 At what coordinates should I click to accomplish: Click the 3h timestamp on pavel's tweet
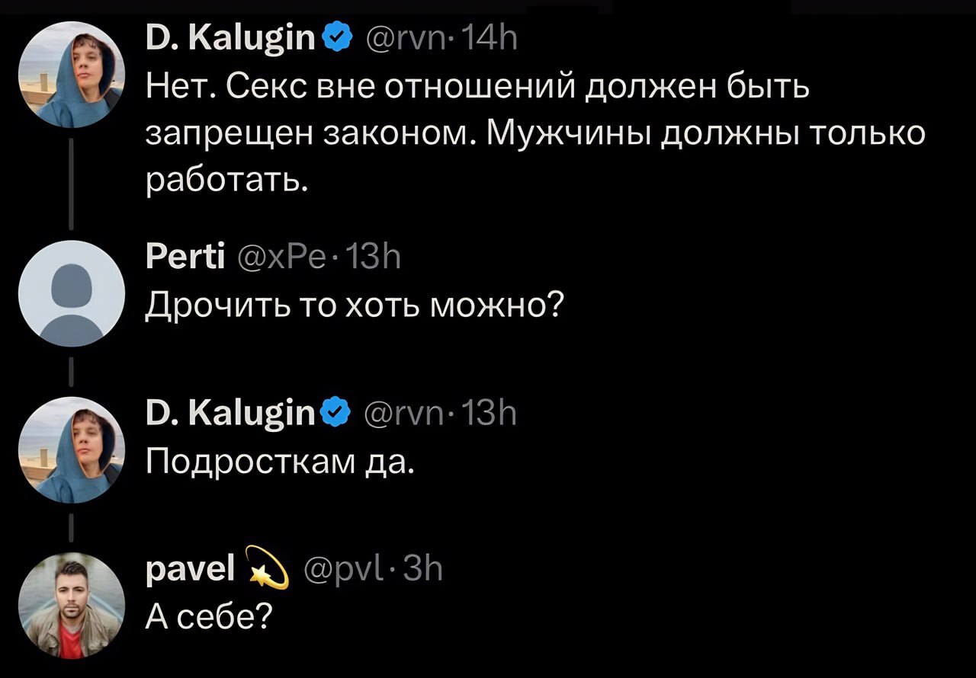[425, 570]
